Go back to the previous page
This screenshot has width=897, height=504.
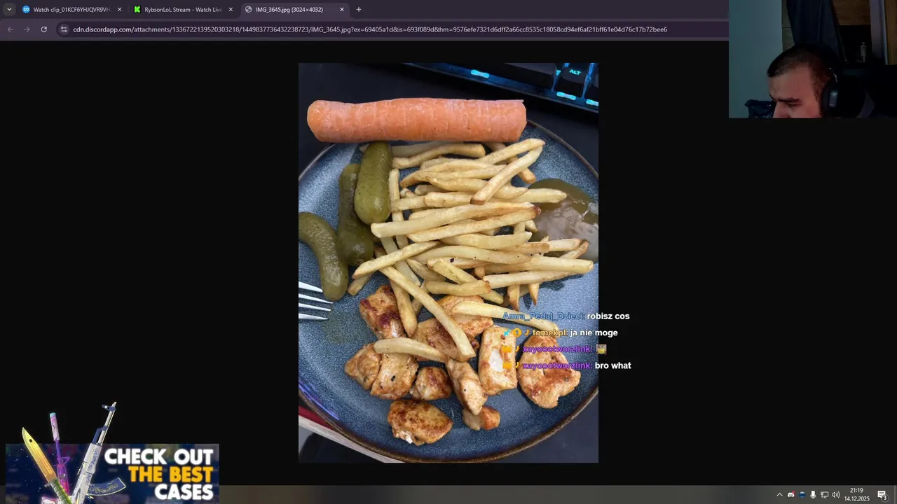pos(10,29)
